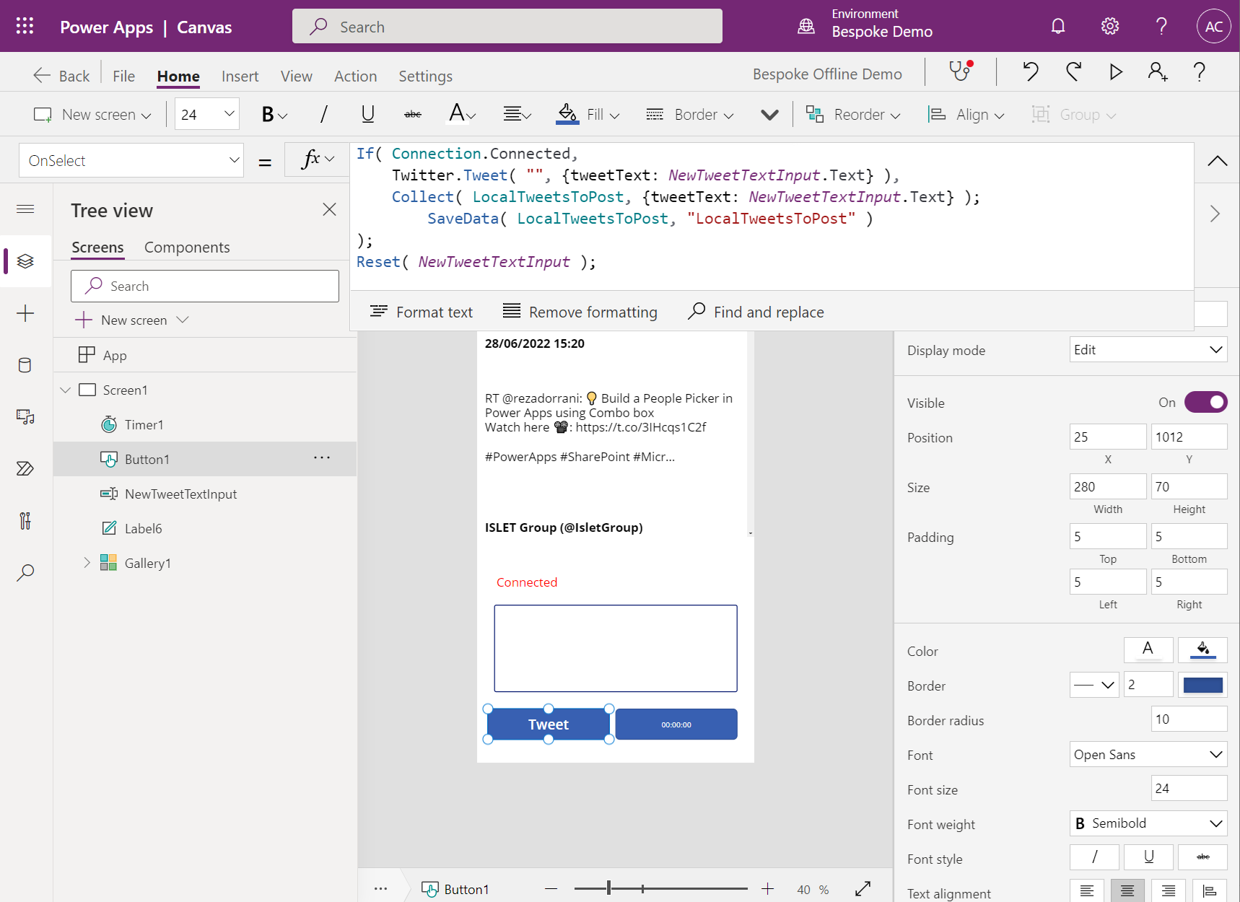Close the Tree view panel

(x=330, y=209)
